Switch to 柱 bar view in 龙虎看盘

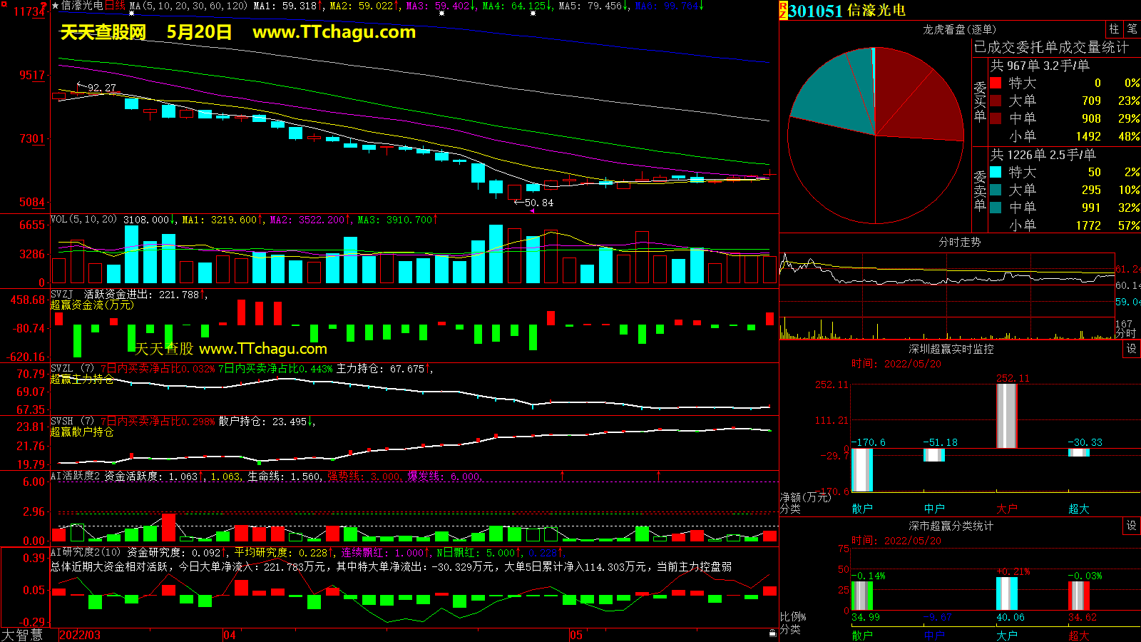point(1114,29)
